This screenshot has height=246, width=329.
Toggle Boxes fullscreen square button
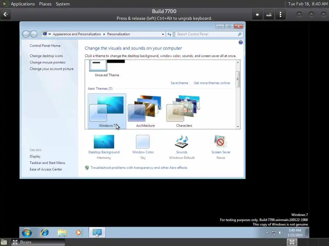tap(257, 15)
